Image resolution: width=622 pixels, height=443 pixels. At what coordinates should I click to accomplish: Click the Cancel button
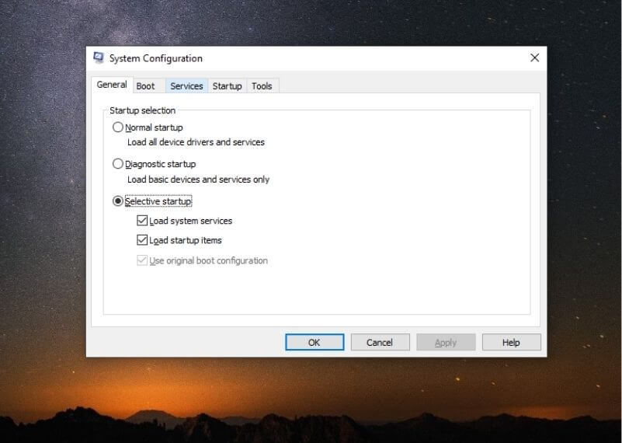pyautogui.click(x=380, y=342)
